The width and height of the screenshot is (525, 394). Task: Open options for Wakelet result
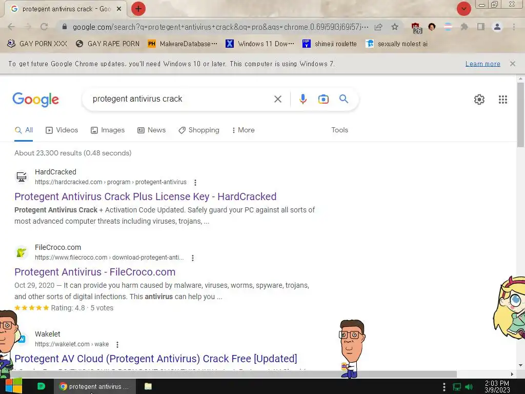[x=117, y=344]
